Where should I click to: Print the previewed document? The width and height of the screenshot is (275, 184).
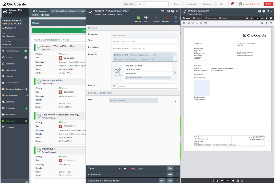262,23
